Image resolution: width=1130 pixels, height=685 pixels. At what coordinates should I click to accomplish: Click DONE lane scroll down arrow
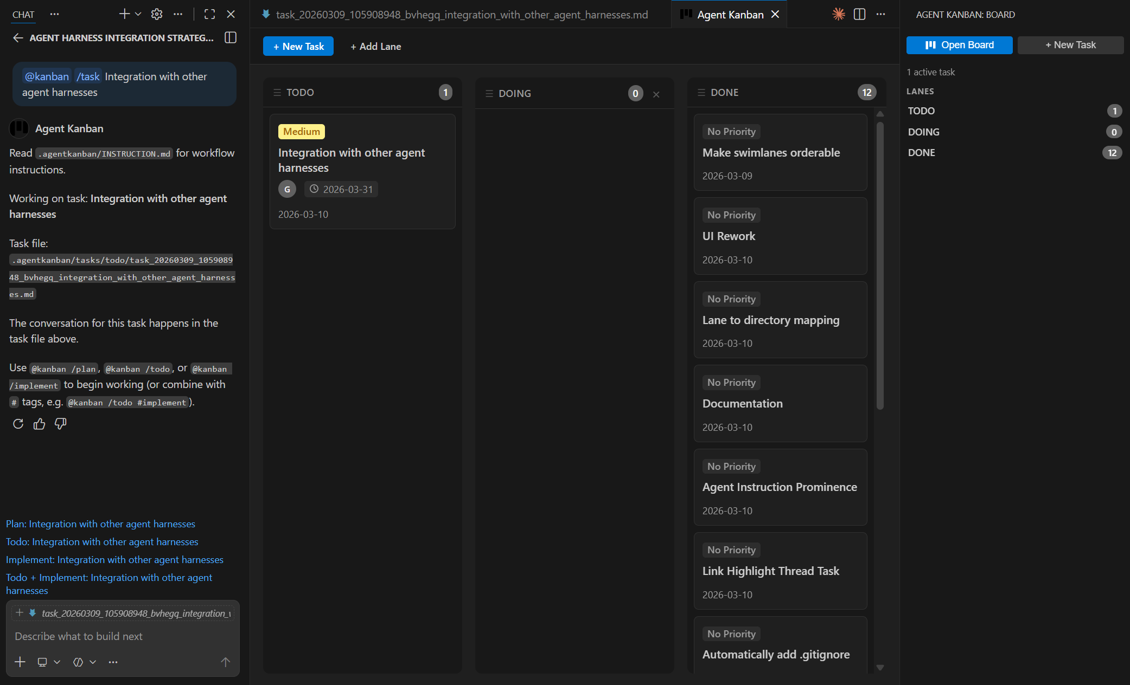pos(880,668)
